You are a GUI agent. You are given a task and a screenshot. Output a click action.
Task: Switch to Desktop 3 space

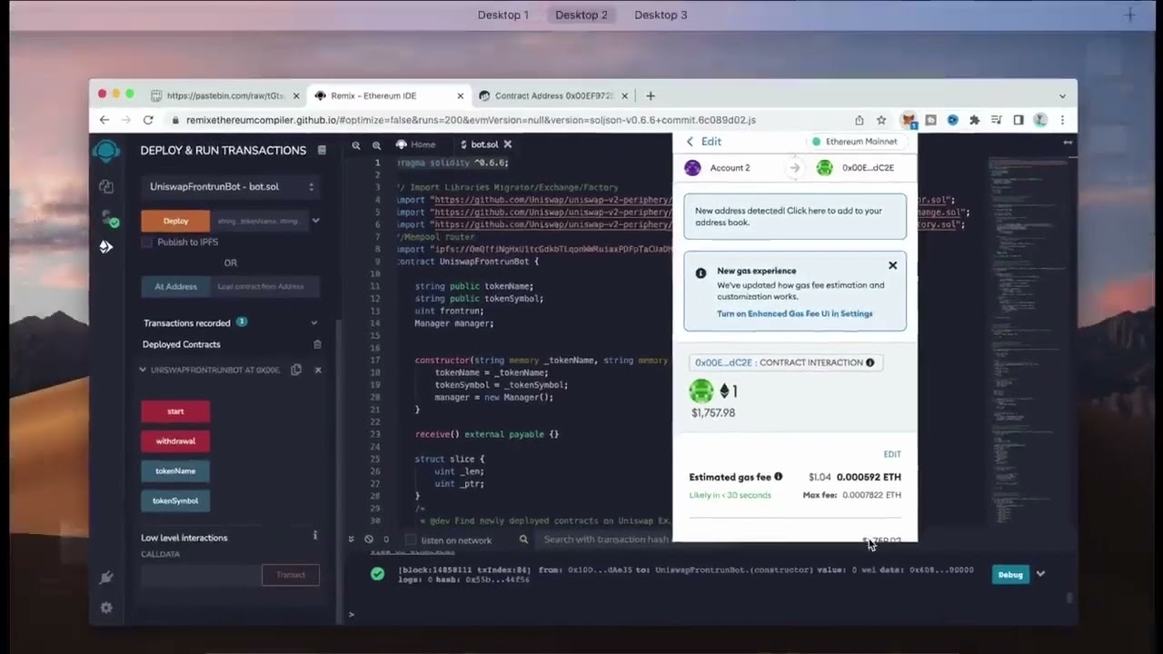pyautogui.click(x=661, y=15)
